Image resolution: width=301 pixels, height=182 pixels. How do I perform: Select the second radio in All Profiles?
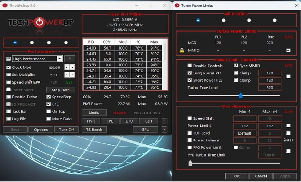click(x=224, y=20)
